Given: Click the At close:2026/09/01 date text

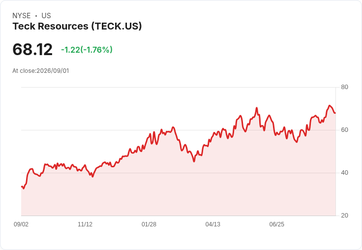Looking at the screenshot, I should [x=41, y=71].
